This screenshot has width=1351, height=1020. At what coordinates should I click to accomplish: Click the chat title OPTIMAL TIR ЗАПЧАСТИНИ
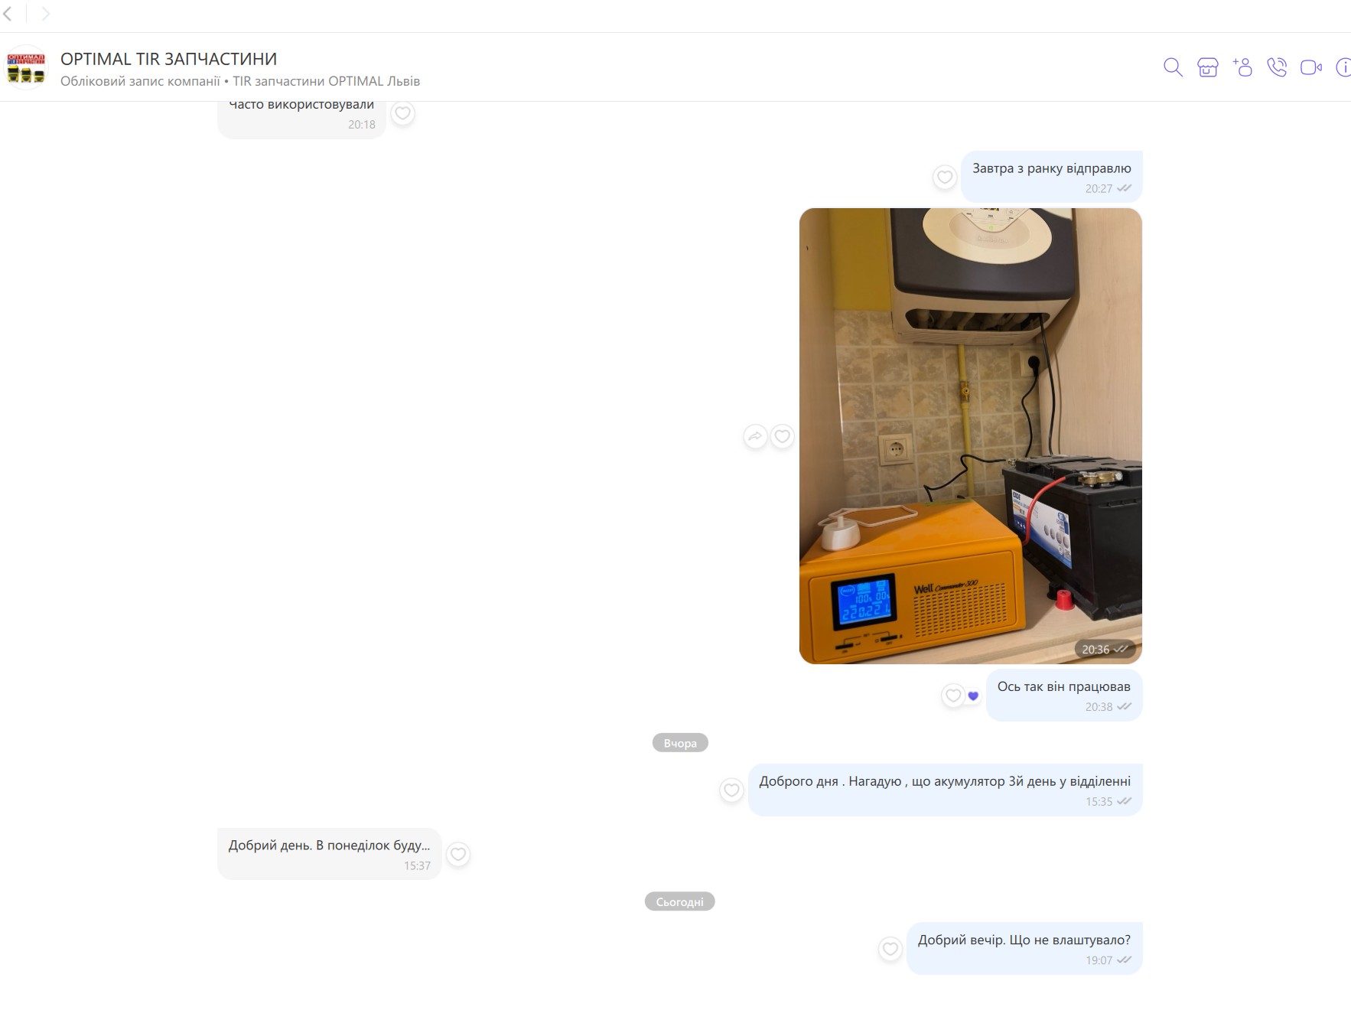tap(168, 59)
